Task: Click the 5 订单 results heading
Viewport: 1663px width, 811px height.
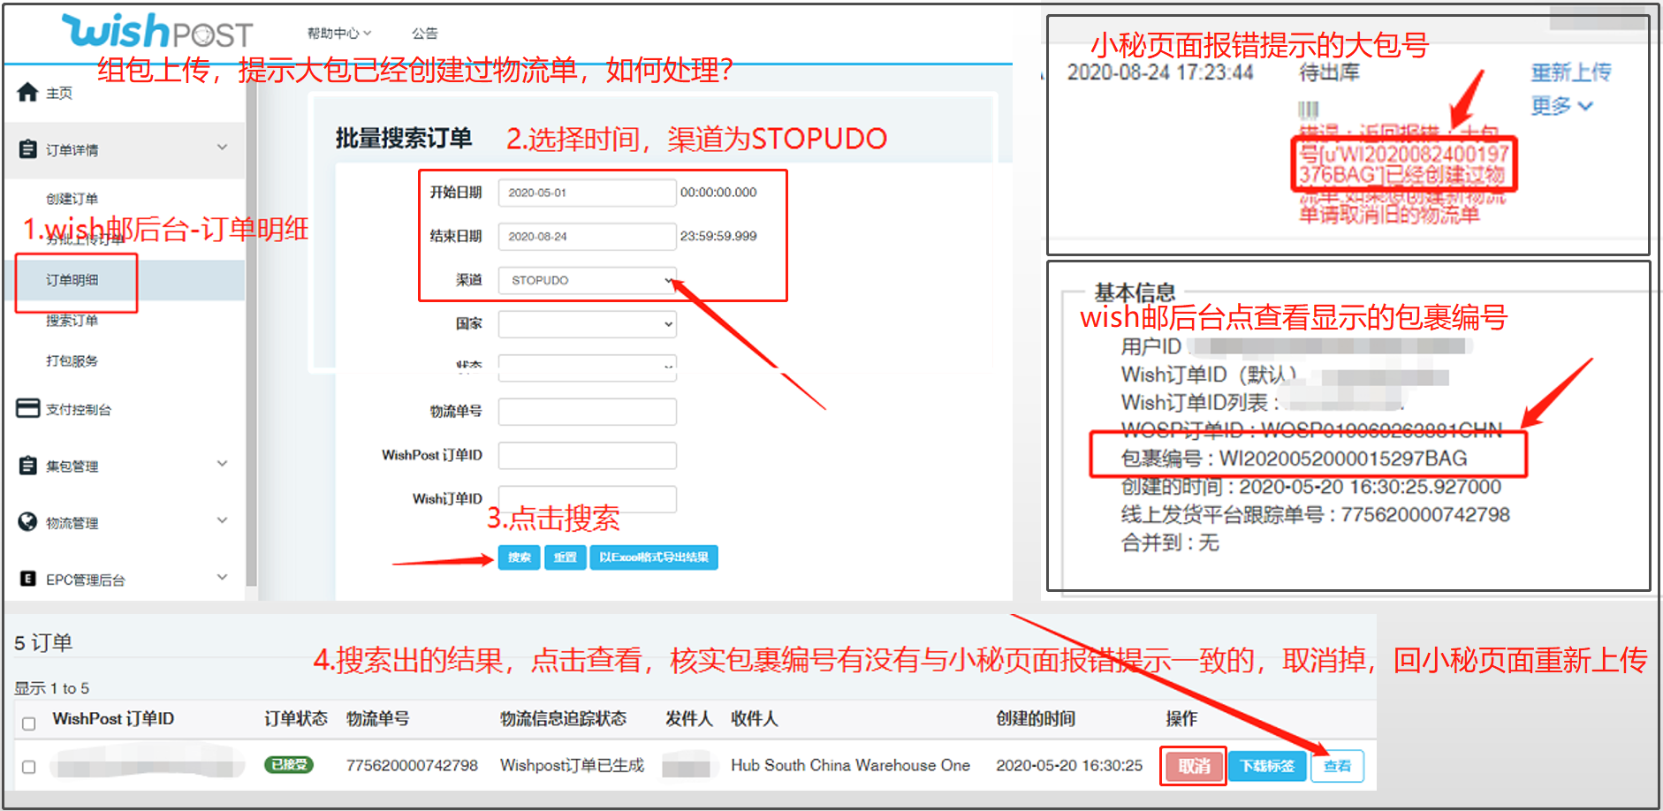Action: [x=43, y=643]
